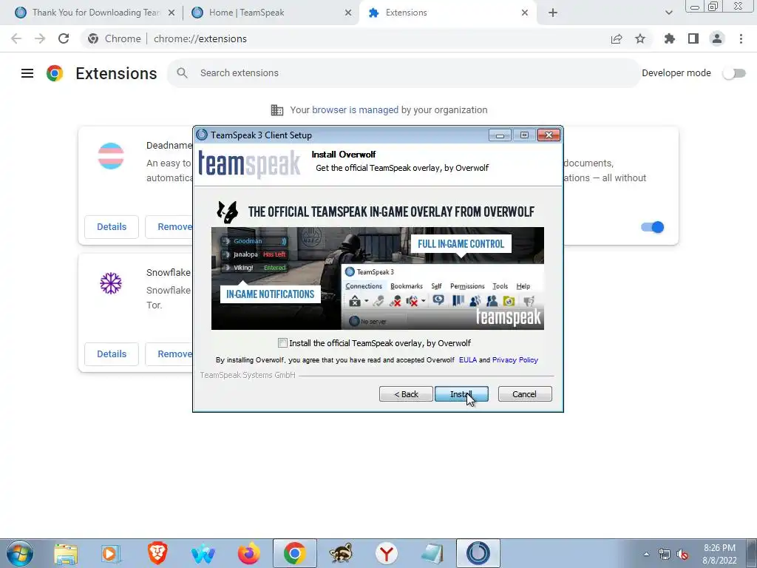Open the Windows Start menu
Viewport: 757px width, 568px height.
pos(20,553)
